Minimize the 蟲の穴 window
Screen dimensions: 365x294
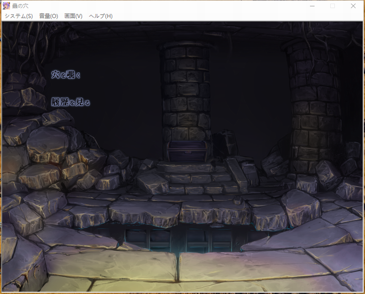point(312,6)
